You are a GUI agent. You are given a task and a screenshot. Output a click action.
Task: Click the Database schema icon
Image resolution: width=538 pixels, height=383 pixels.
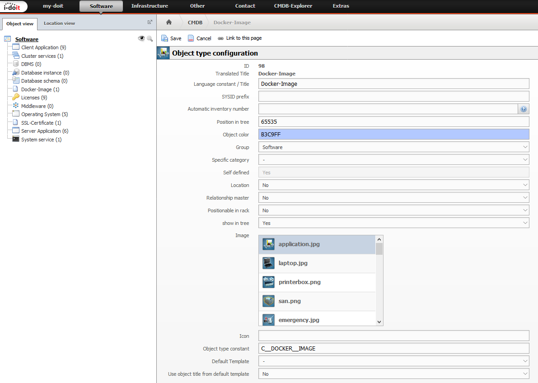(x=16, y=81)
